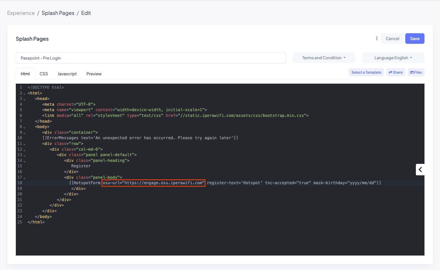The height and width of the screenshot is (271, 440).
Task: Open the Files button
Action: tap(416, 72)
